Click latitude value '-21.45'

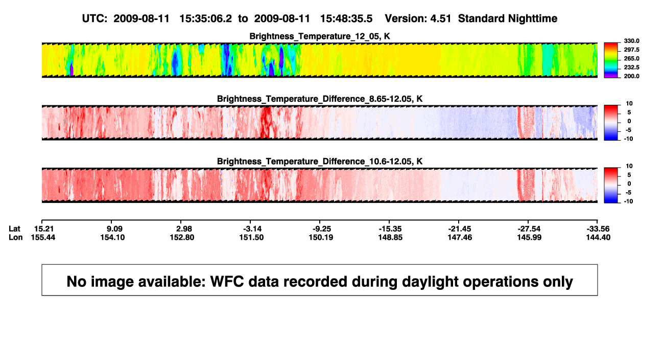[x=459, y=228]
